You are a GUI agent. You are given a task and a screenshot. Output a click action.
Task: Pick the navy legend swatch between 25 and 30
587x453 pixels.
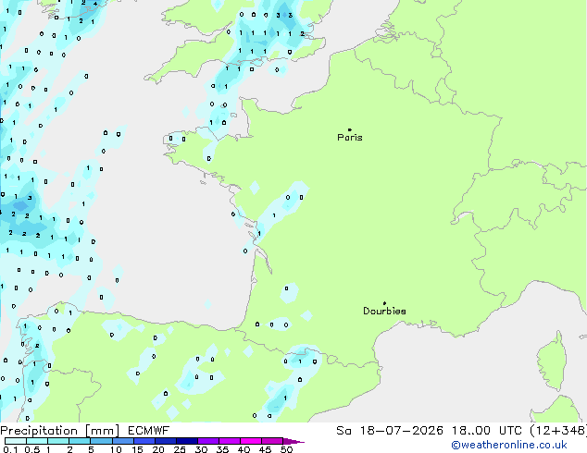tap(187, 441)
